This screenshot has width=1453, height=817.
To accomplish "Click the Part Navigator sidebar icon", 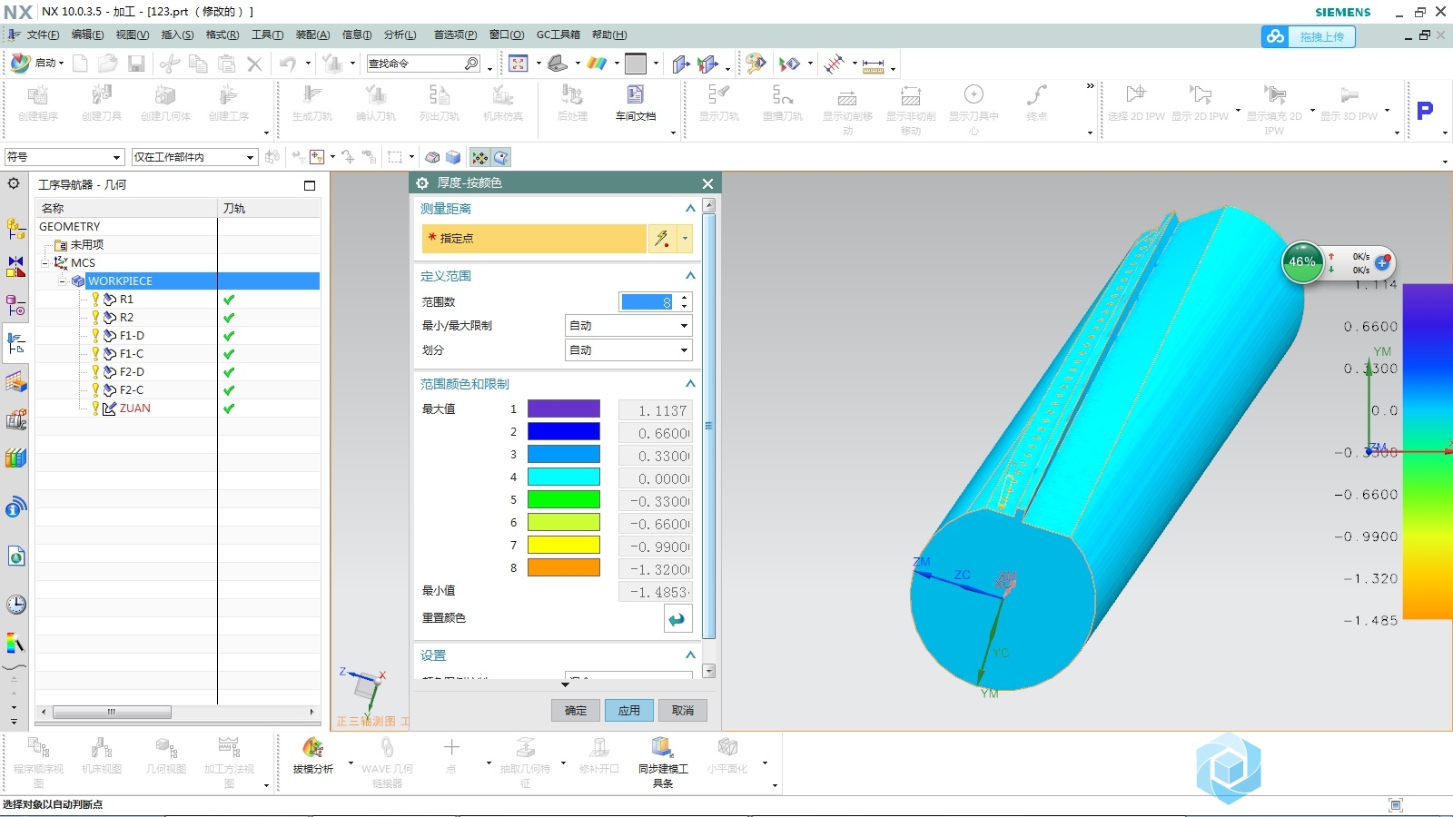I will (15, 306).
